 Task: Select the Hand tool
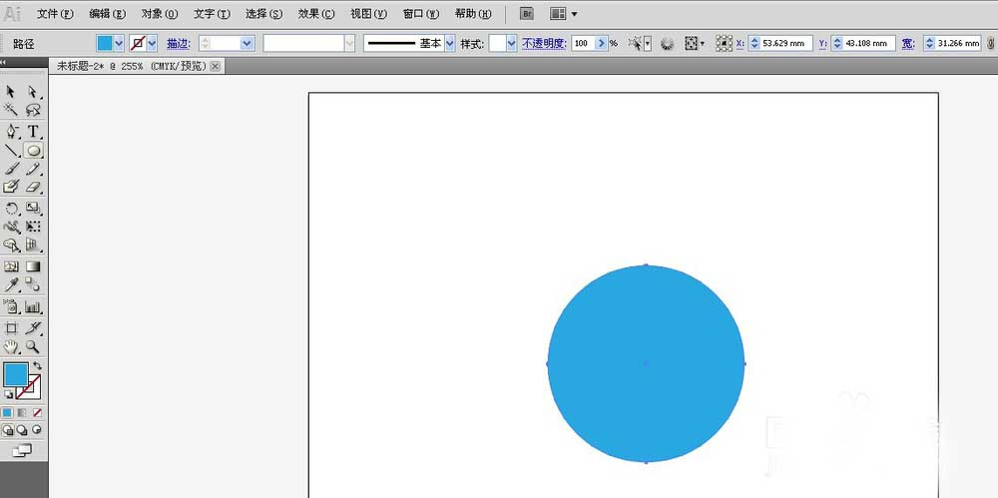(x=11, y=347)
